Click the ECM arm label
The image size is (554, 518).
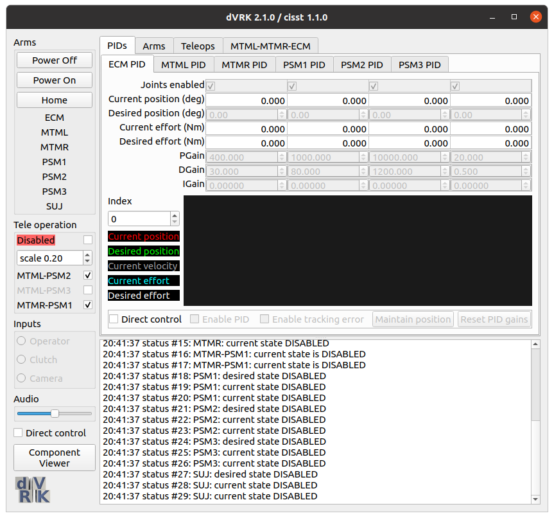coord(55,118)
